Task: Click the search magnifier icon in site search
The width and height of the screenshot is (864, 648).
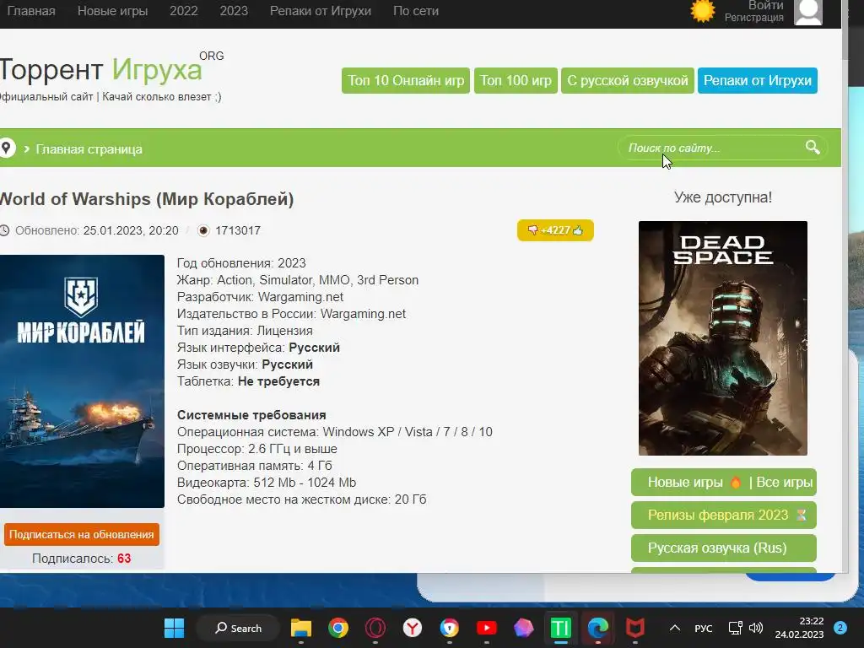Action: point(813,147)
